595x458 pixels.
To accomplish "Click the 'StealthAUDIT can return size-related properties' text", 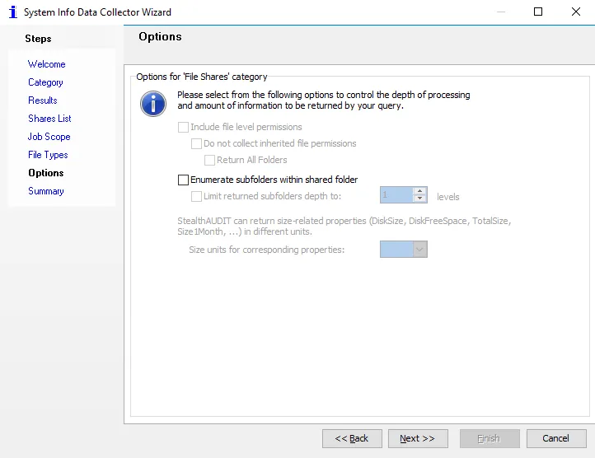I will [344, 227].
